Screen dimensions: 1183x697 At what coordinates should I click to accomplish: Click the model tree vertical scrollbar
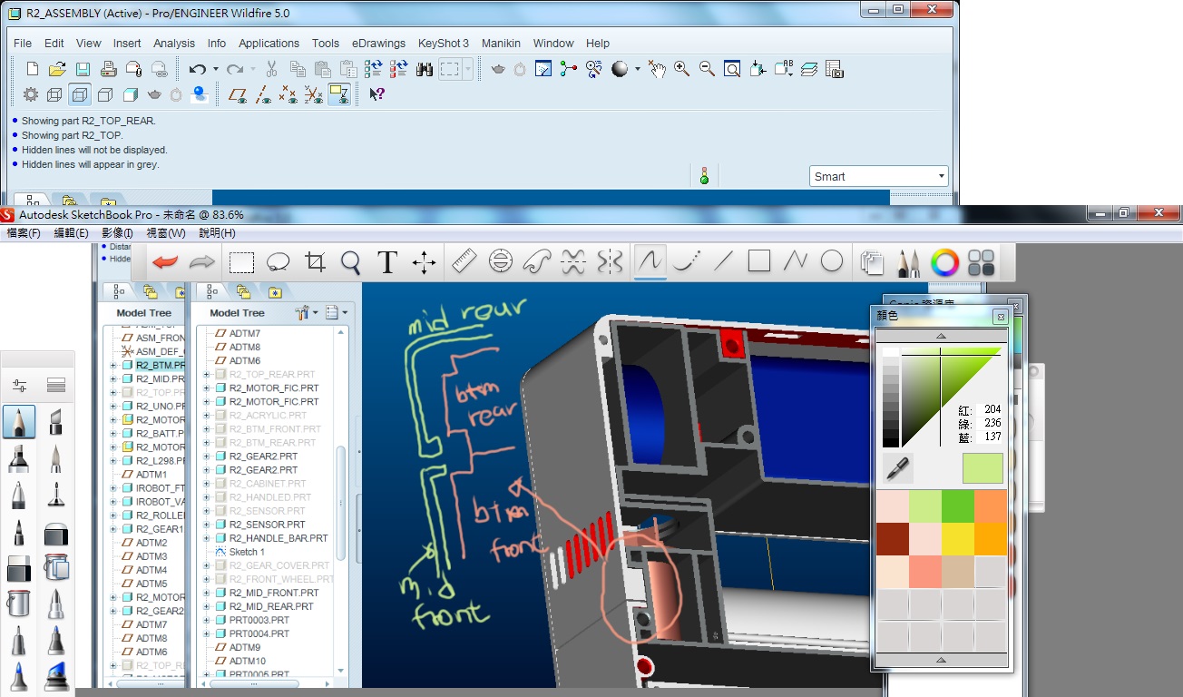(x=341, y=504)
